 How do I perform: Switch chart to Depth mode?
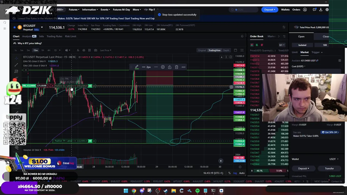[x=226, y=50]
